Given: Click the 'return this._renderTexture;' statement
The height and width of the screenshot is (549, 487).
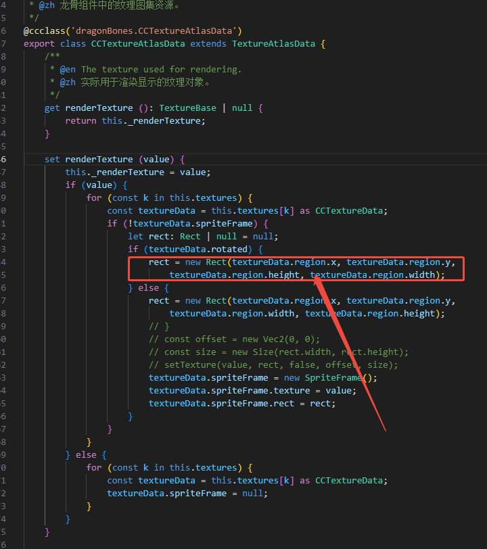Looking at the screenshot, I should pos(135,121).
